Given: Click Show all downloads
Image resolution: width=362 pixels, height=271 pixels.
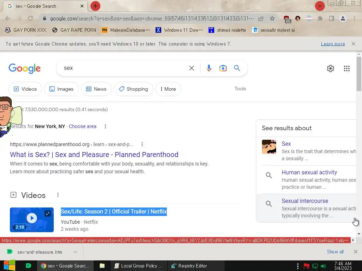Looking at the screenshot, I should 335,252.
